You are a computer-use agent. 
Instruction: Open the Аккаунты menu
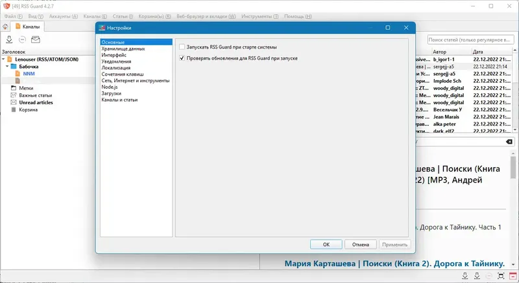[x=64, y=16]
